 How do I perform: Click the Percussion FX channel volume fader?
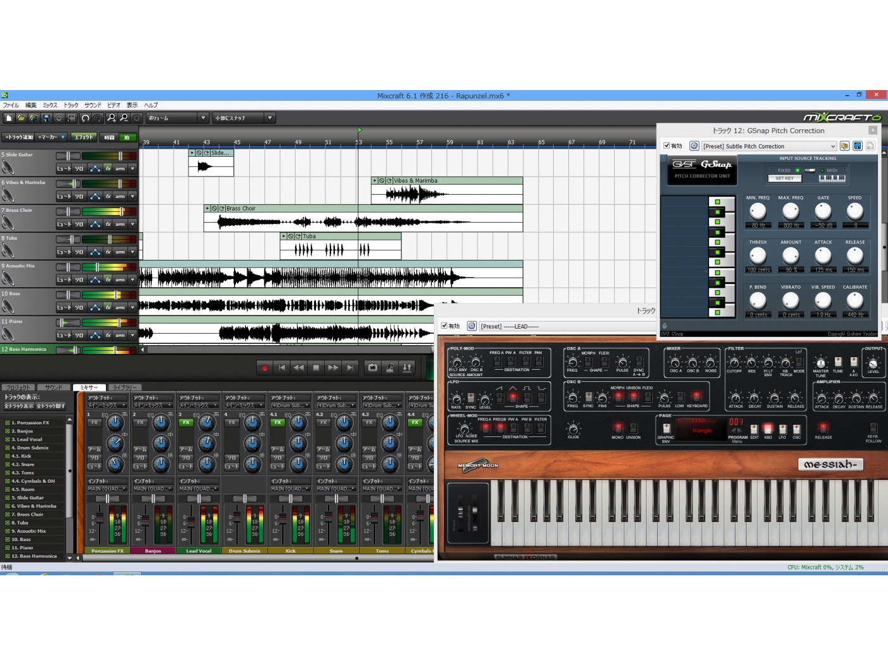[100, 518]
